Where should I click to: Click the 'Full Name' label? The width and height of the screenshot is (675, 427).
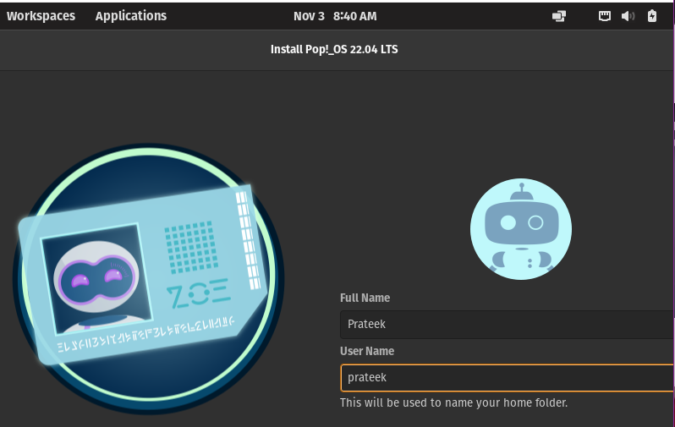[x=365, y=298]
